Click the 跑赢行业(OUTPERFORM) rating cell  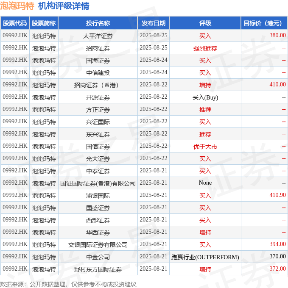(x=205, y=257)
